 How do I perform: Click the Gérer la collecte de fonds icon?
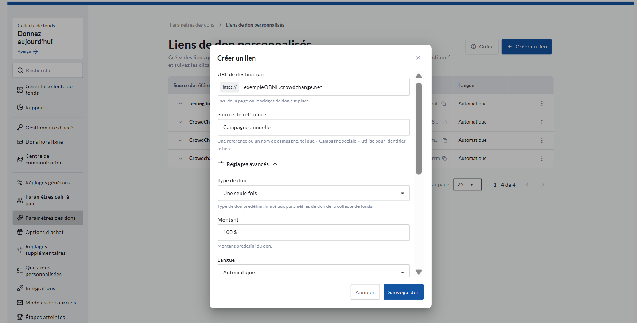[x=20, y=90]
